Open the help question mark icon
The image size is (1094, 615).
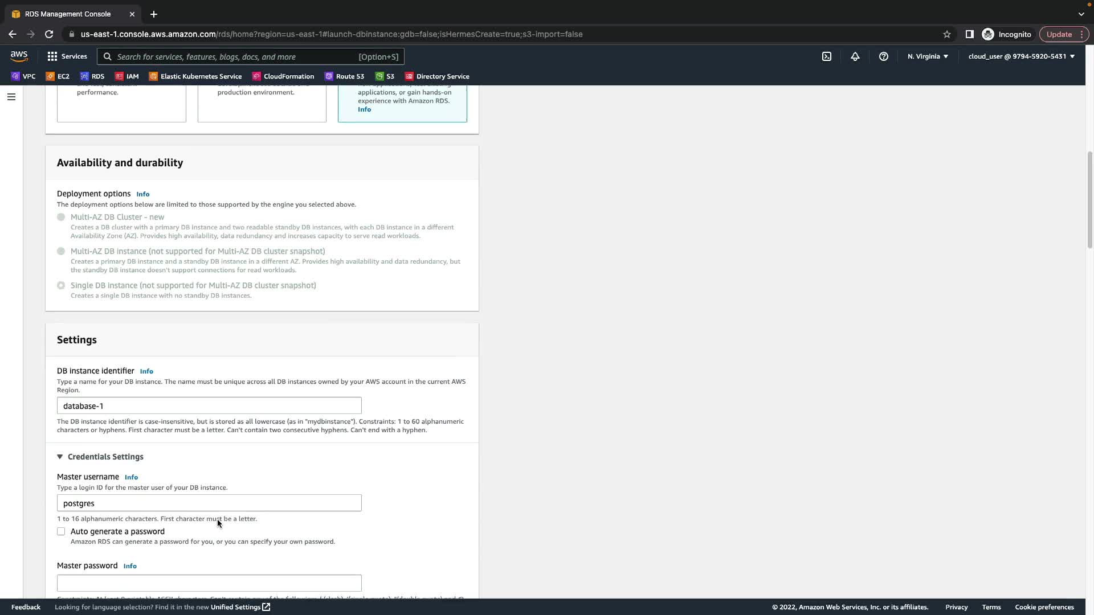pos(883,56)
